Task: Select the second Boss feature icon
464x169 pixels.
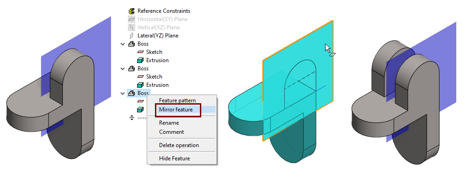Action: 132,69
